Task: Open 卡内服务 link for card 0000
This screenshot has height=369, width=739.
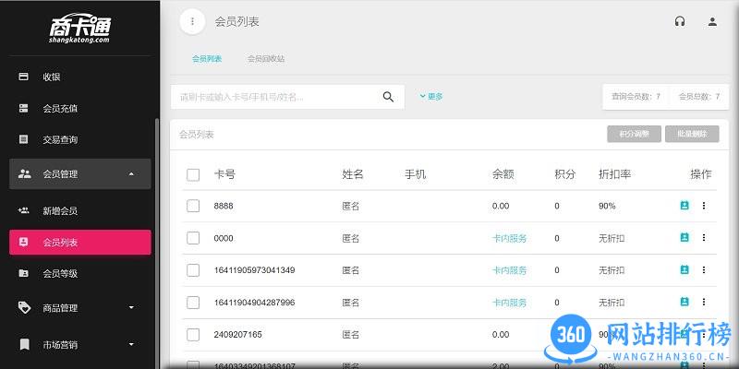Action: click(x=510, y=239)
